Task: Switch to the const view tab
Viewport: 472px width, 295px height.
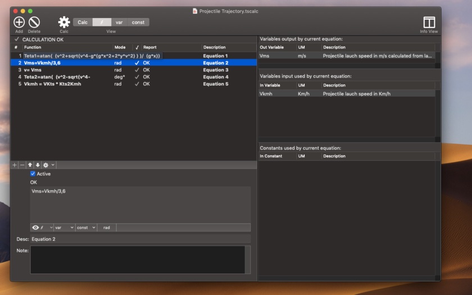Action: [138, 22]
